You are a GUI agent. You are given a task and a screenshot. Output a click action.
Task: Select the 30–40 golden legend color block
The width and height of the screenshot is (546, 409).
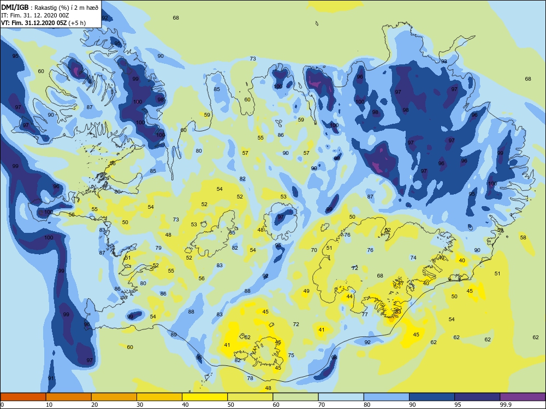159,397
